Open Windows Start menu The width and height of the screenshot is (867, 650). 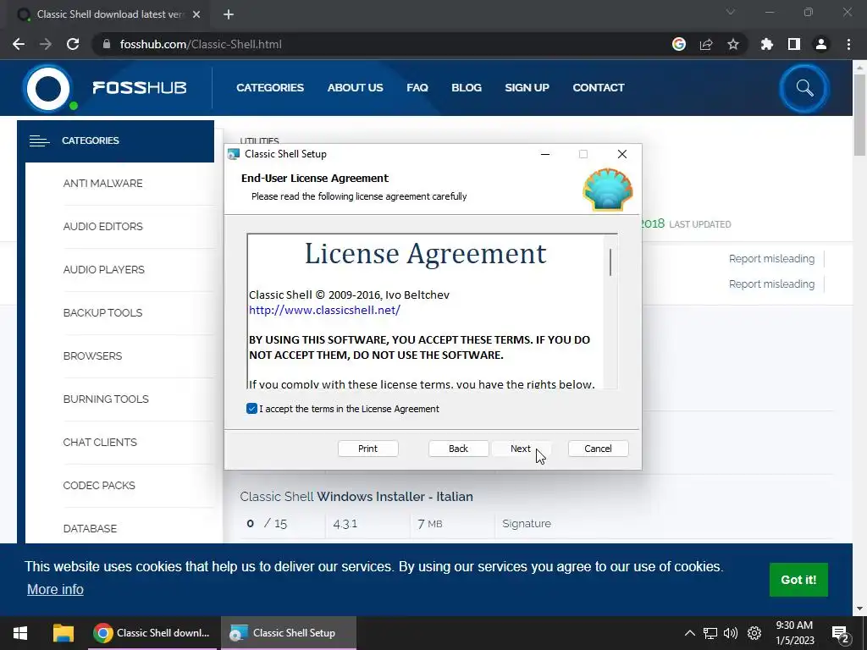[20, 633]
